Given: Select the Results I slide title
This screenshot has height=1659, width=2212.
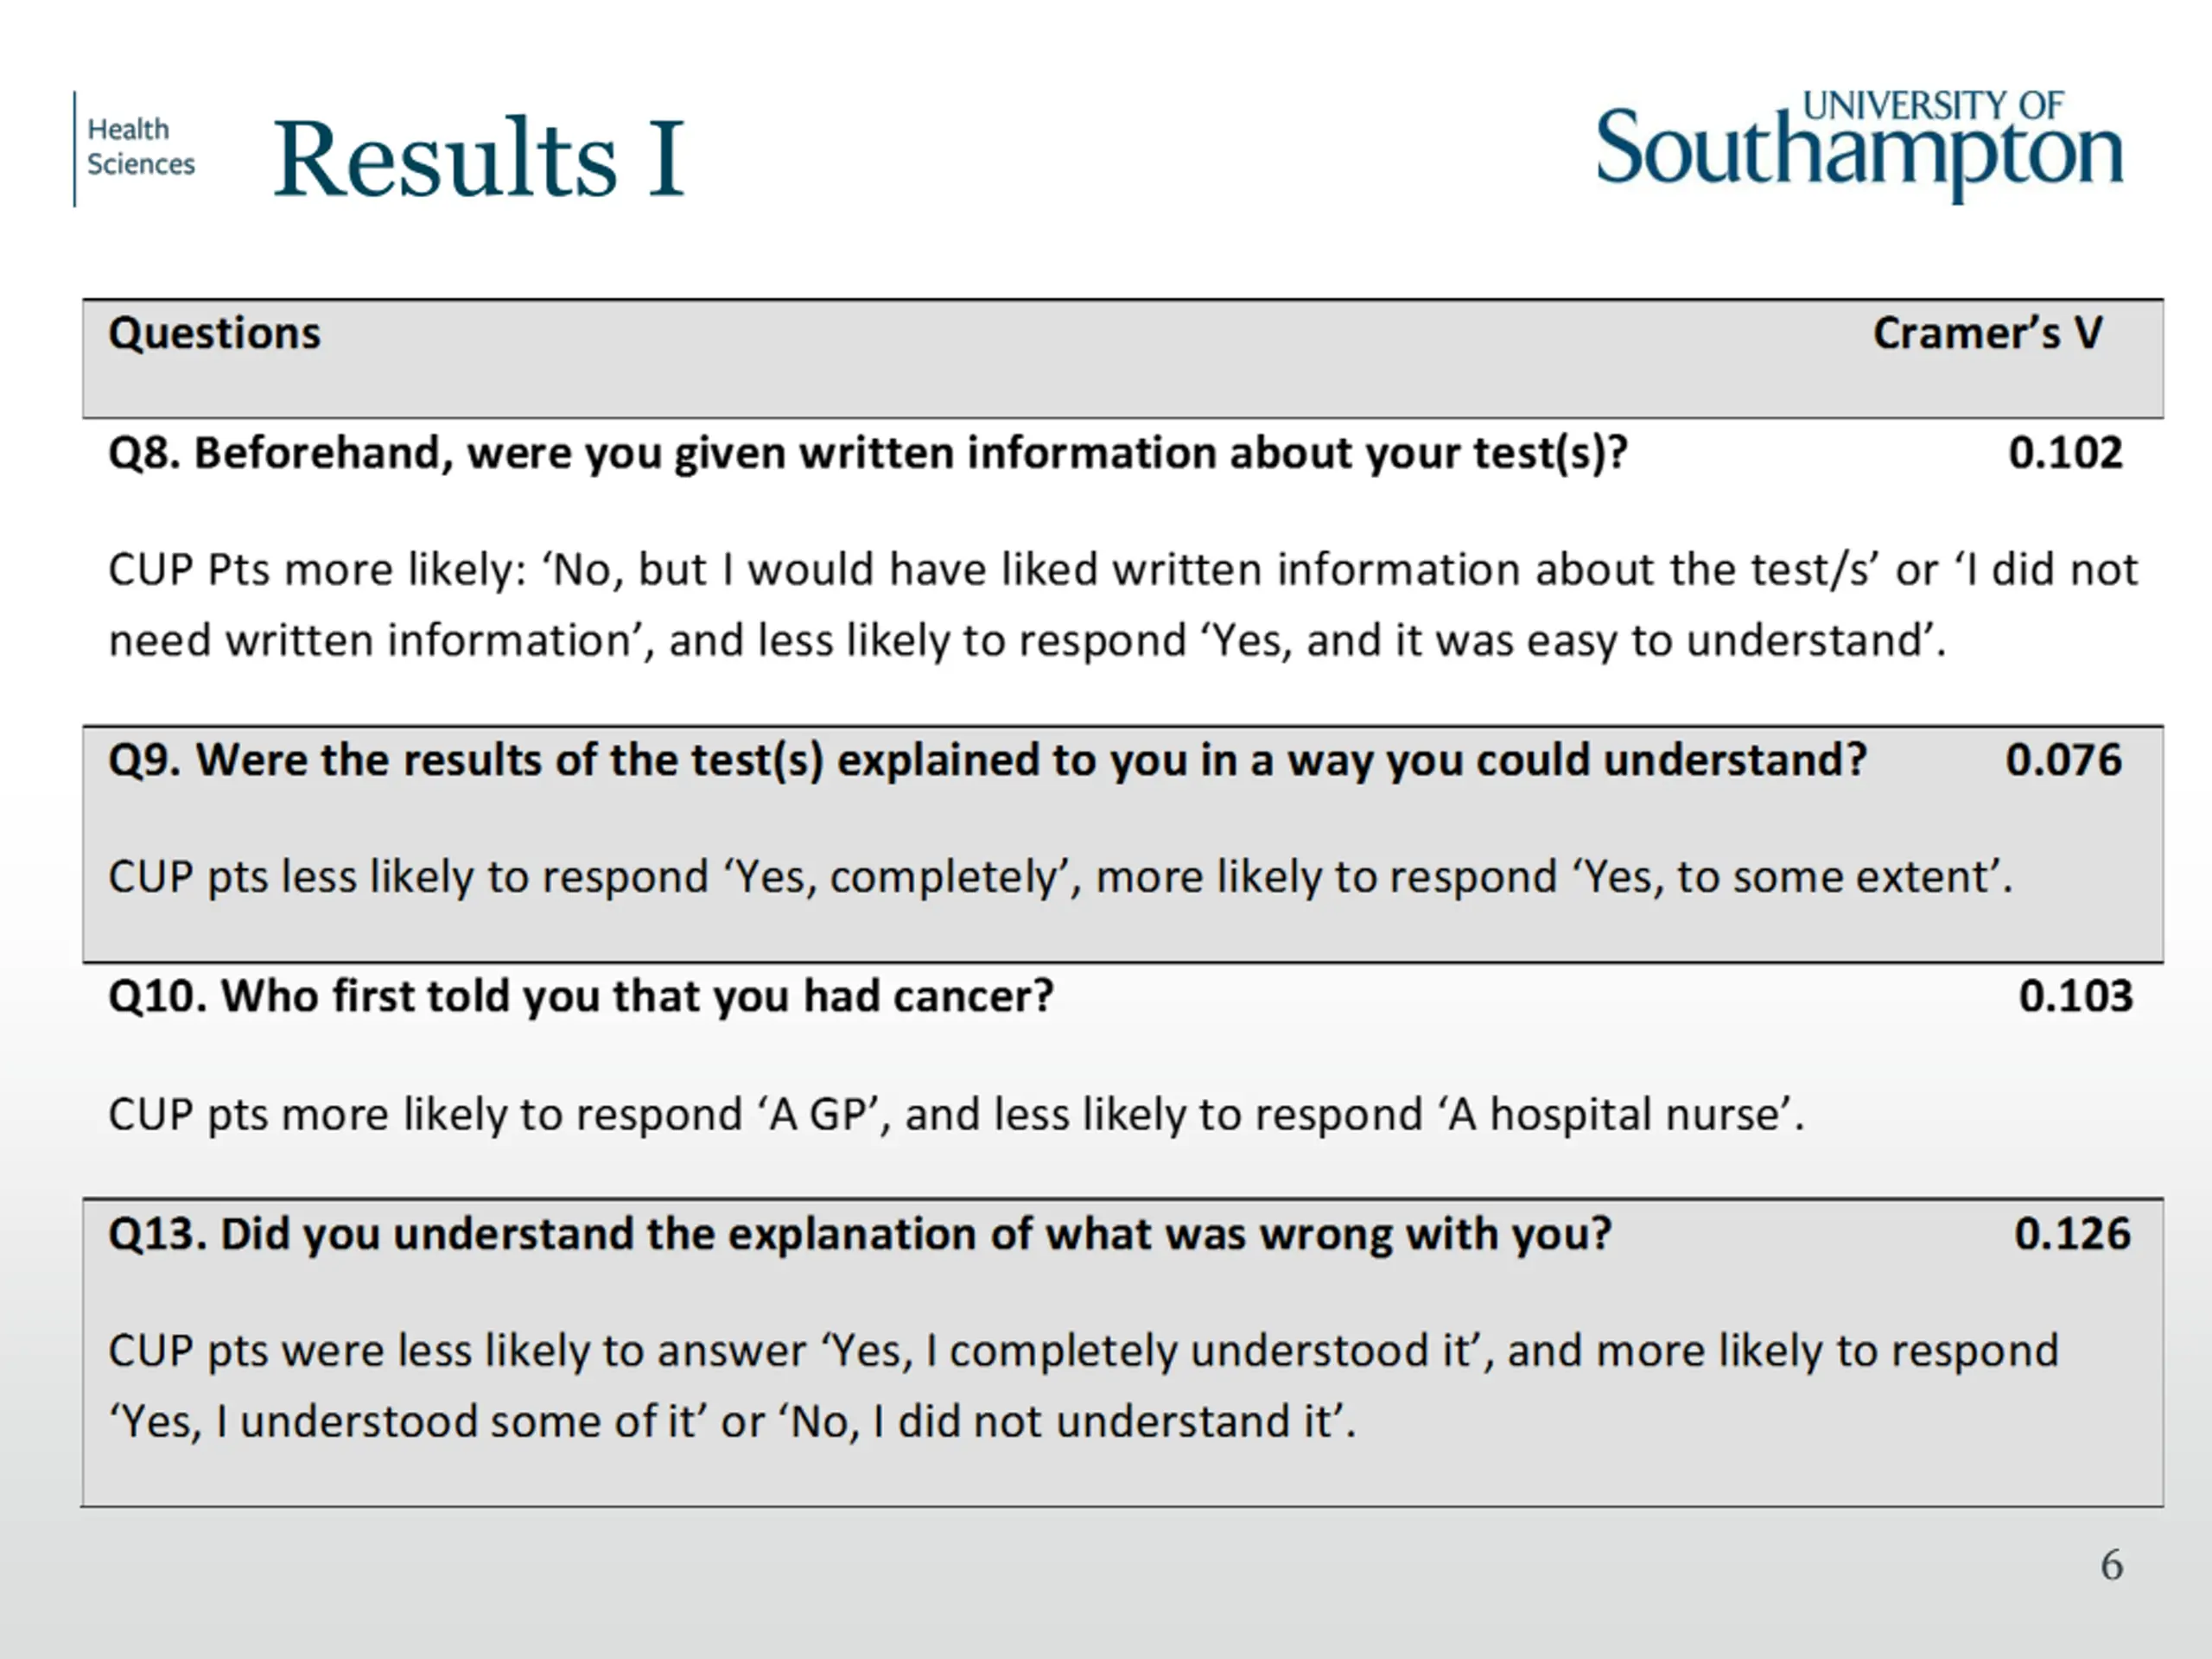Looking at the screenshot, I should 479,158.
